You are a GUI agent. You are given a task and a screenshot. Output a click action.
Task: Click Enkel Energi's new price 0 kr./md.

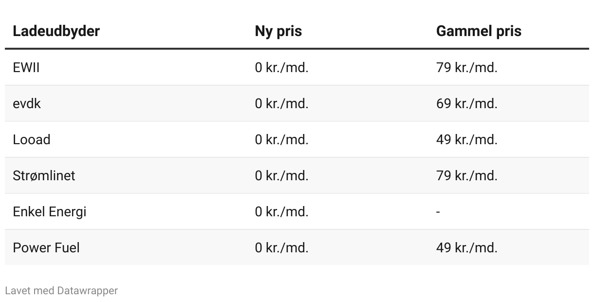281,211
